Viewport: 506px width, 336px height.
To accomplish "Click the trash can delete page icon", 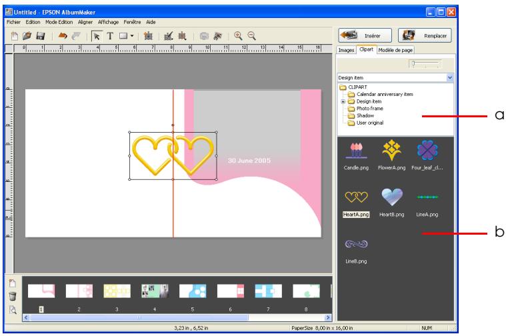I will tap(12, 296).
